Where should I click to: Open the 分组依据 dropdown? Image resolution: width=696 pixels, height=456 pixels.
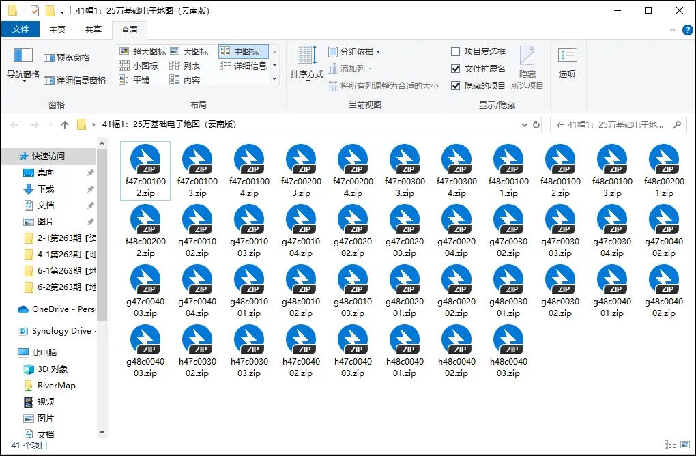(x=354, y=51)
